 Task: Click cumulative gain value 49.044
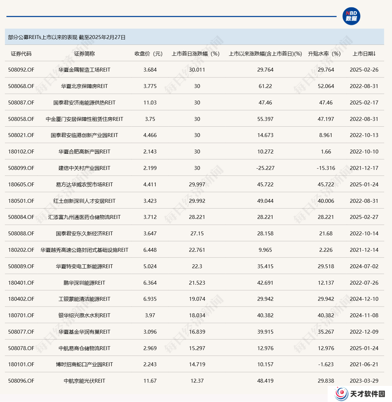coord(265,201)
